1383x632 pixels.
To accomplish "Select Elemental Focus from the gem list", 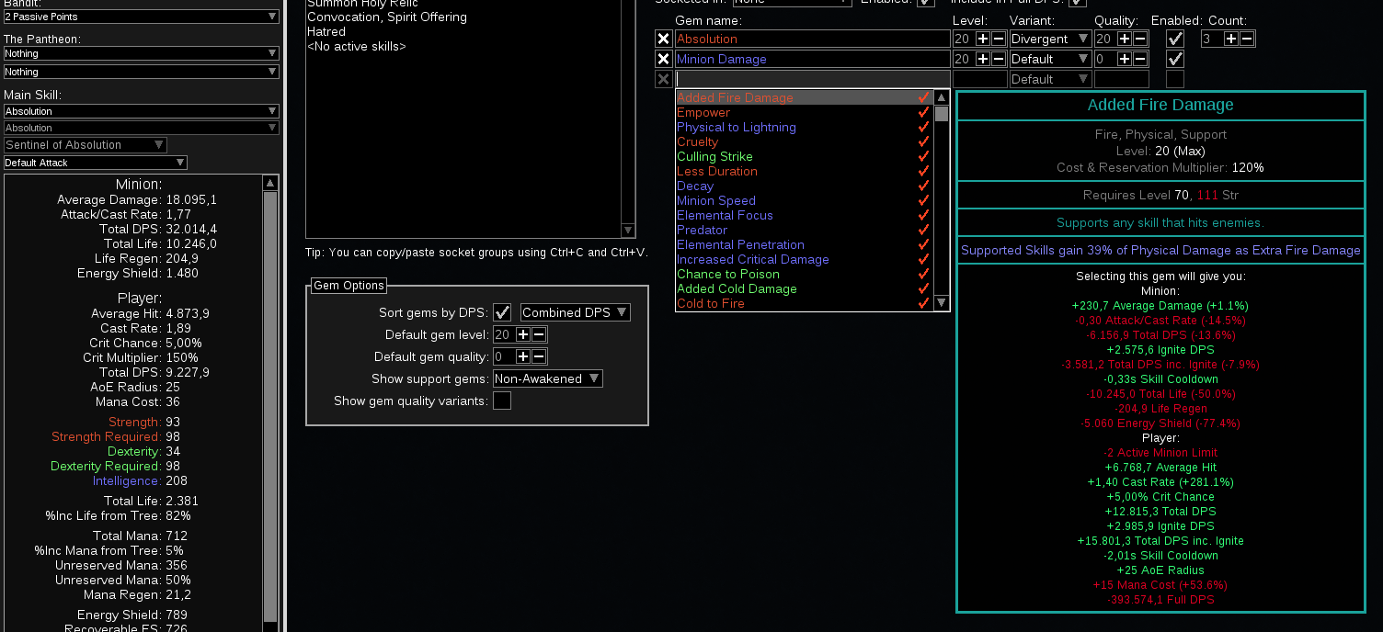I will [805, 215].
